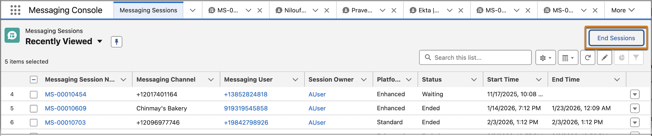Close the Ekta tab
Screen dimensions: 652x136
click(461, 10)
